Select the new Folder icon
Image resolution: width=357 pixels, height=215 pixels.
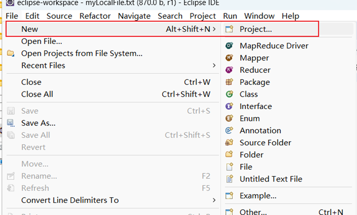(229, 154)
